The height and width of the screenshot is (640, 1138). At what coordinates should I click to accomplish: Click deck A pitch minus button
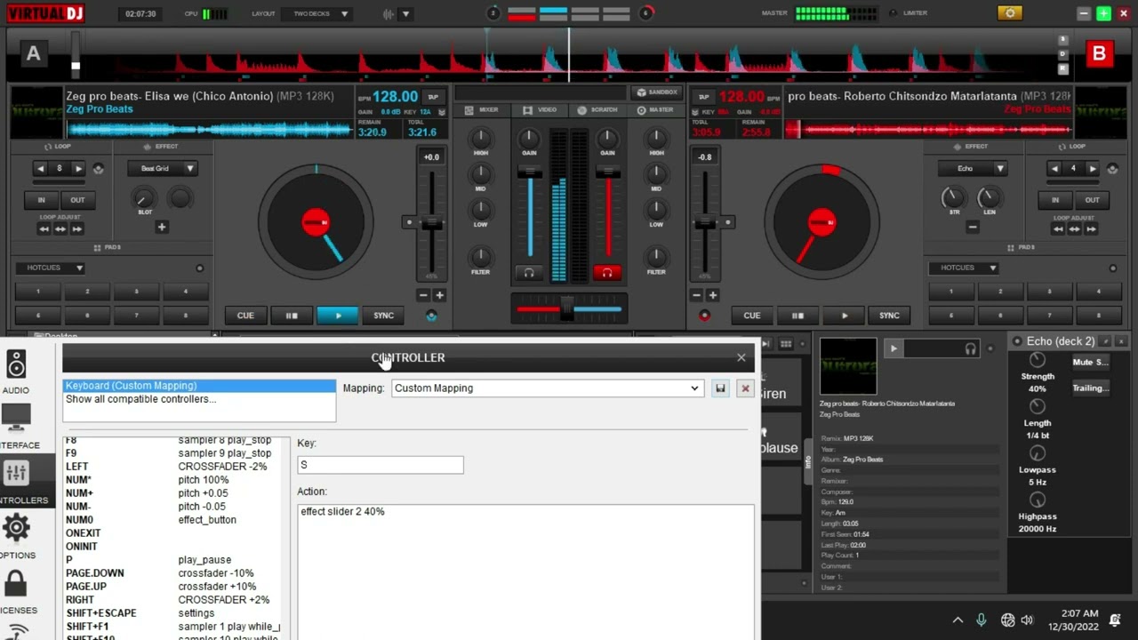pyautogui.click(x=423, y=295)
